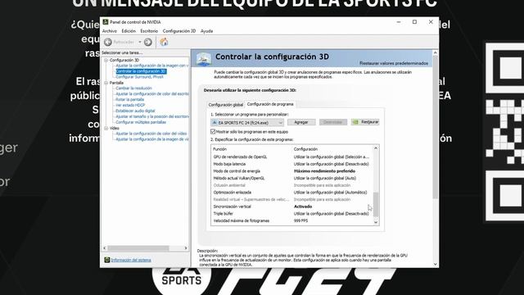Click the Agregar button
The height and width of the screenshot is (295, 524).
pos(301,122)
